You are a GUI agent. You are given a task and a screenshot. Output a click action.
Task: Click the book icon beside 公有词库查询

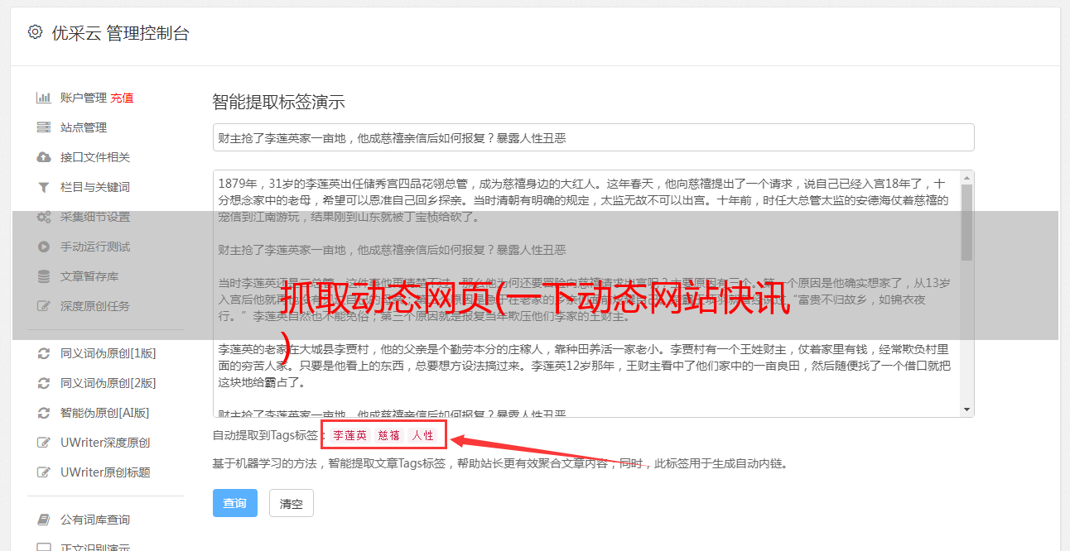coord(44,520)
